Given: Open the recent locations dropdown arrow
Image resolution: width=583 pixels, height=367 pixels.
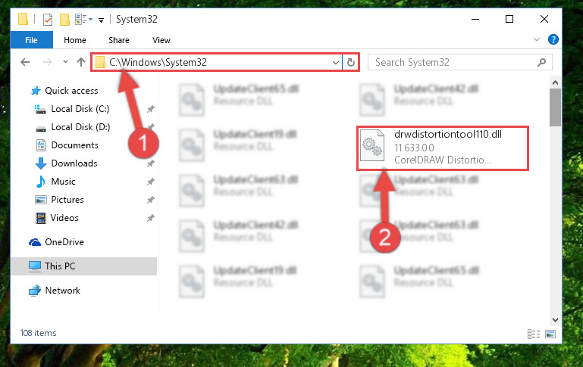Looking at the screenshot, I should (65, 62).
